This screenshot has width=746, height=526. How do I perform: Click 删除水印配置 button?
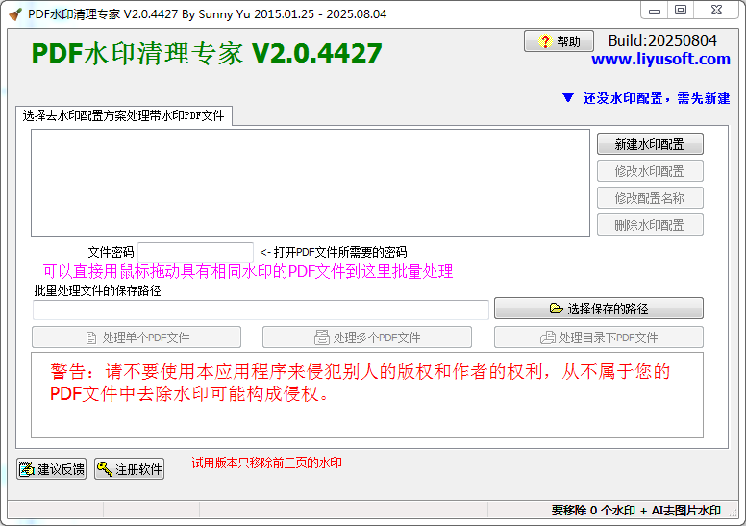tap(650, 225)
